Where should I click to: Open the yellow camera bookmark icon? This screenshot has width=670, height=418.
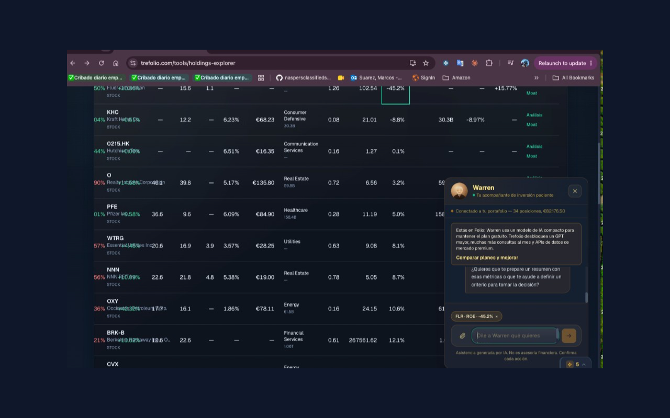341,78
